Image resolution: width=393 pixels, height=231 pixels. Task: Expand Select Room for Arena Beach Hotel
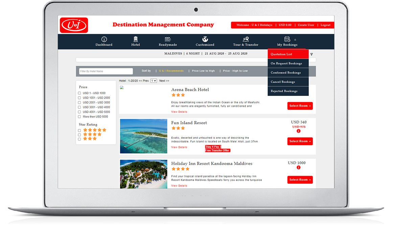click(x=300, y=106)
